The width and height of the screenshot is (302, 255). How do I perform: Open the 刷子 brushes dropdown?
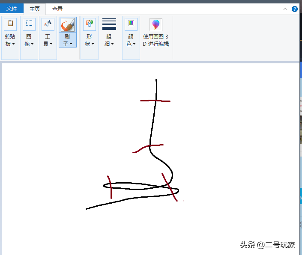coord(68,40)
